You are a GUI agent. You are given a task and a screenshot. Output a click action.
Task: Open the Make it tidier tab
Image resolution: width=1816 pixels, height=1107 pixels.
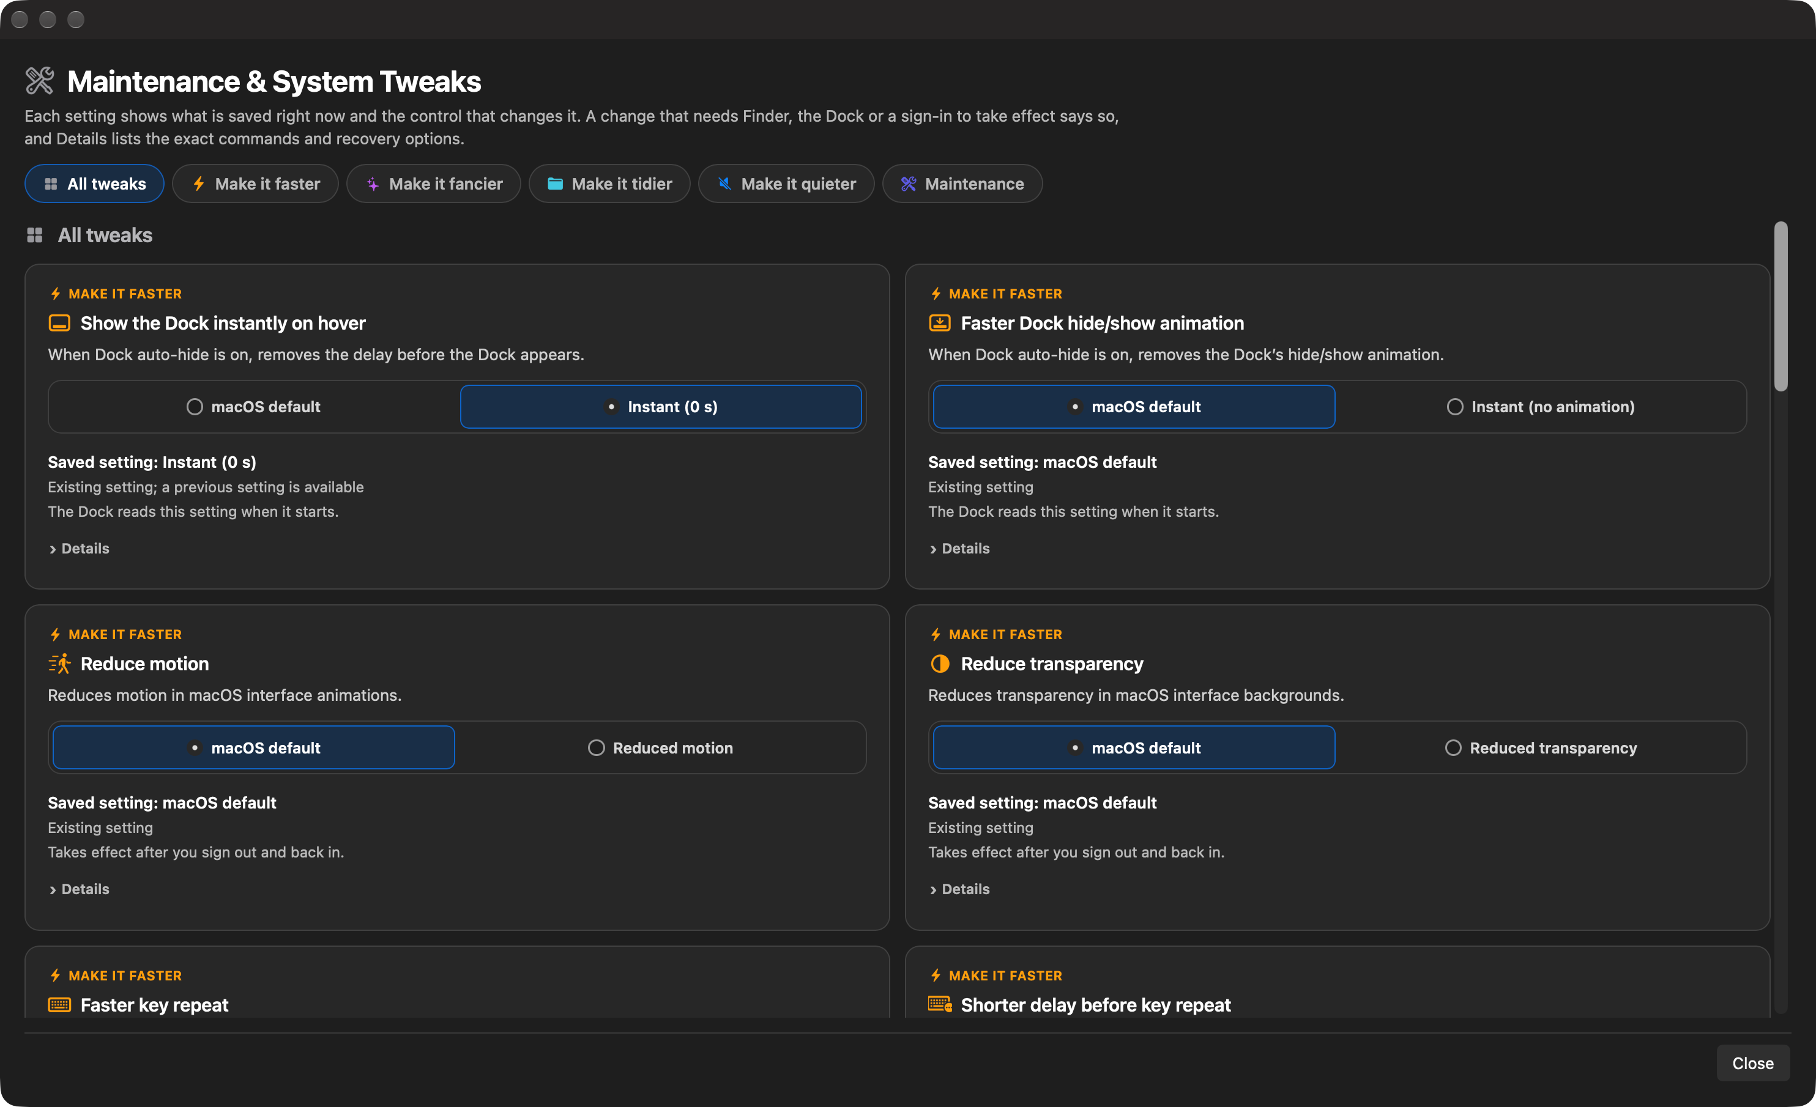pyautogui.click(x=609, y=183)
